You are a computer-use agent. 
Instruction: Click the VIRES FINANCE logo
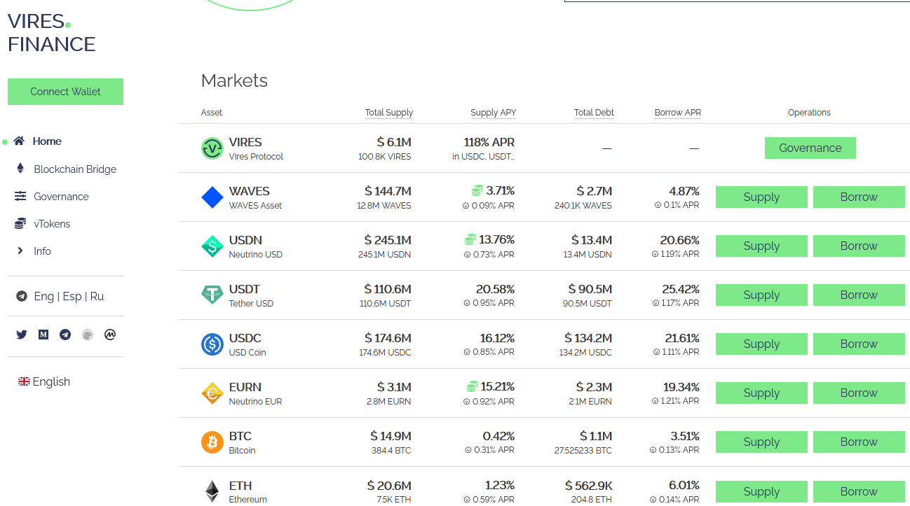pyautogui.click(x=51, y=32)
